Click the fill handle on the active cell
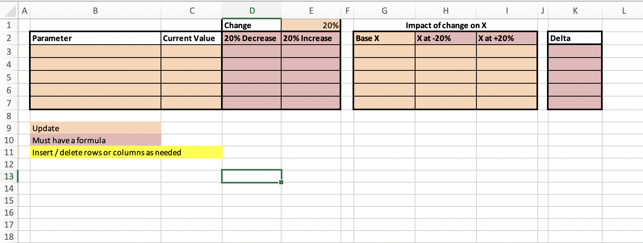Viewport: 643px width, 243px height. 281,182
